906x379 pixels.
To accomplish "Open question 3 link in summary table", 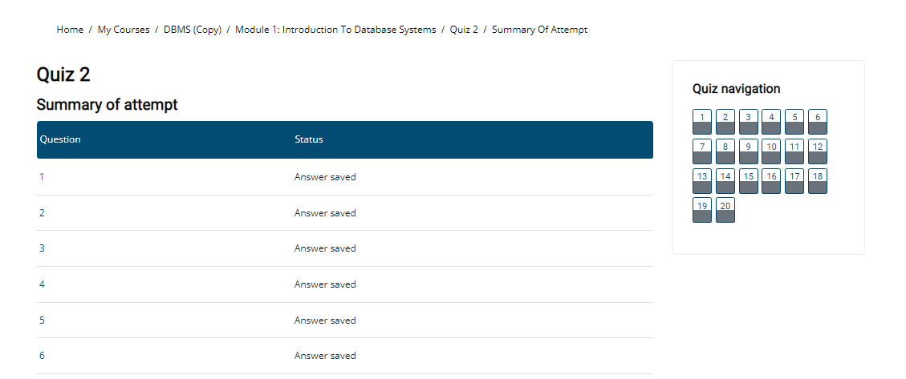I will [42, 248].
